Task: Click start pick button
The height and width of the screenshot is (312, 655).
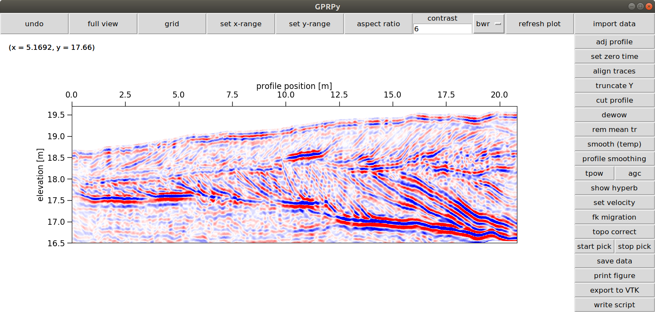Action: point(594,246)
